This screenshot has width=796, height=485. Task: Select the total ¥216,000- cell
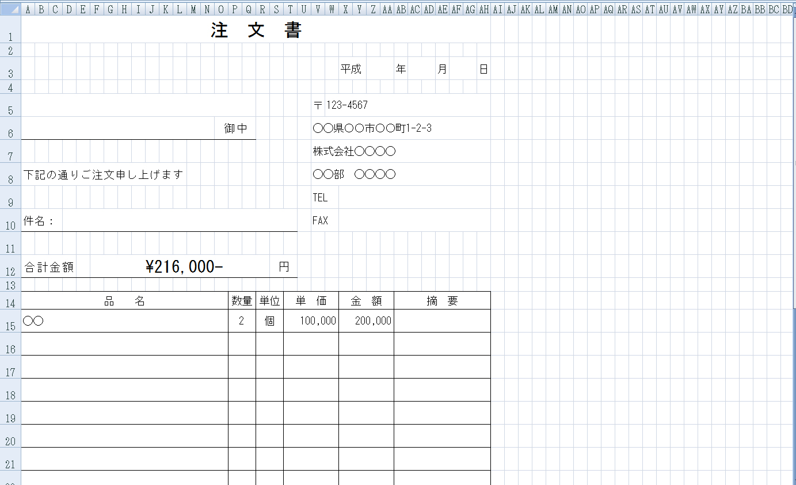pos(184,266)
